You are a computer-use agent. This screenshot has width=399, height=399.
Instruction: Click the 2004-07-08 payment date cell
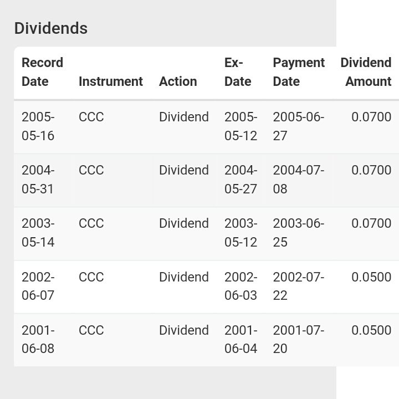299,180
